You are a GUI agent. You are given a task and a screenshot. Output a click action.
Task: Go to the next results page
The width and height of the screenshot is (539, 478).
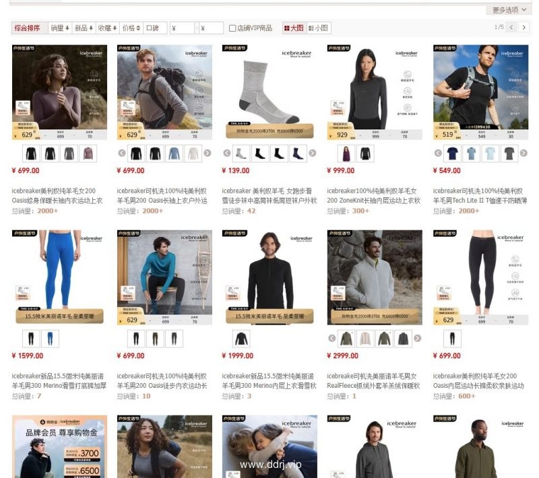pos(524,28)
